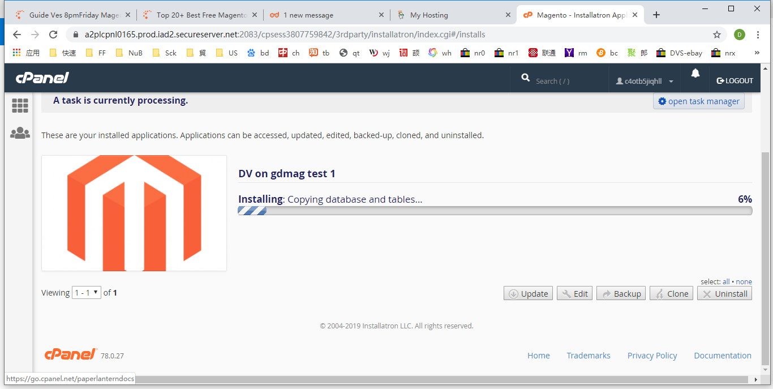Open the ch bookmark
Screen dimensions: 773x389
pos(289,53)
